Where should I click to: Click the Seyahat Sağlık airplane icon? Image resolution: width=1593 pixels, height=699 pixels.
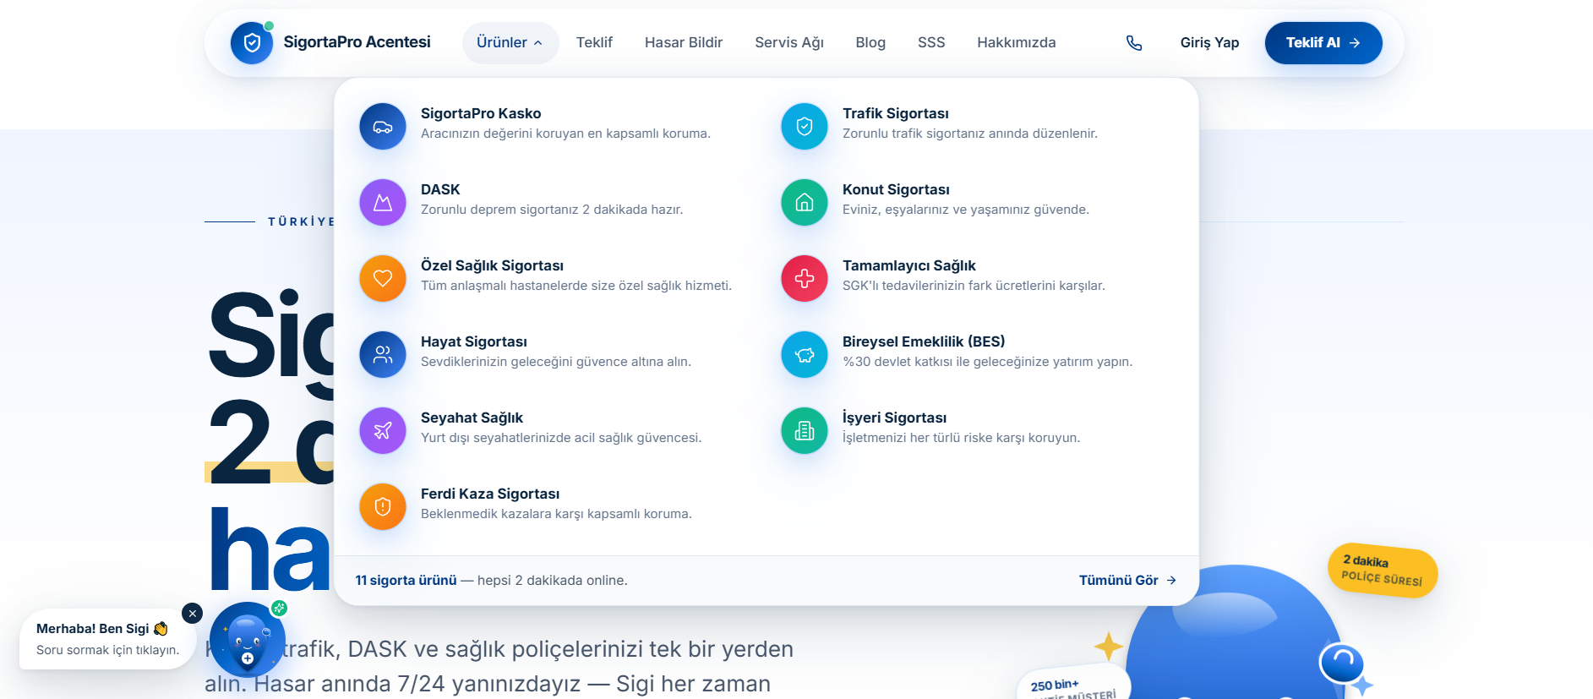(x=383, y=431)
